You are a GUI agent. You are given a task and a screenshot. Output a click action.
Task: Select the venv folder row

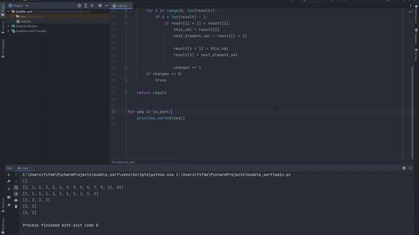coord(58,16)
